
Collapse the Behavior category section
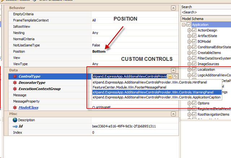[173, 8]
